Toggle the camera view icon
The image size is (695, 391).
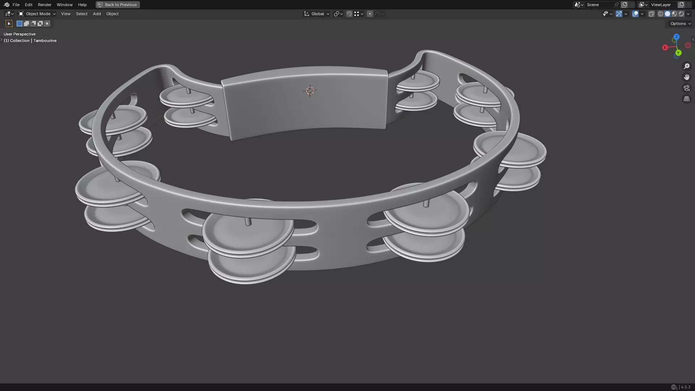[687, 88]
